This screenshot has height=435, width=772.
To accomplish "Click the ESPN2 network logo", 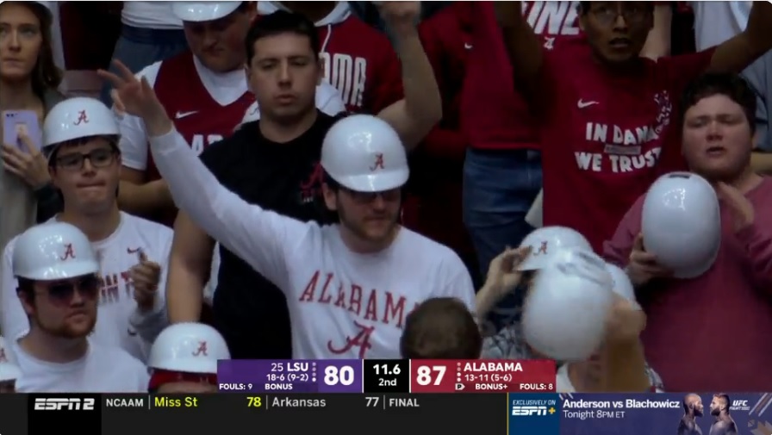I will pyautogui.click(x=64, y=404).
